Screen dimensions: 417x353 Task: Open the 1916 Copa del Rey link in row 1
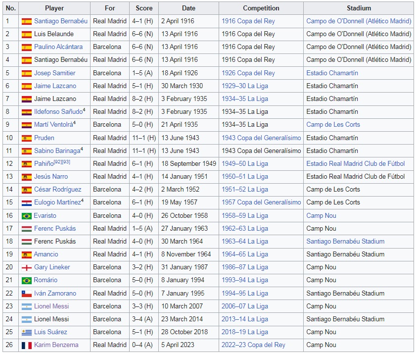pyautogui.click(x=248, y=21)
